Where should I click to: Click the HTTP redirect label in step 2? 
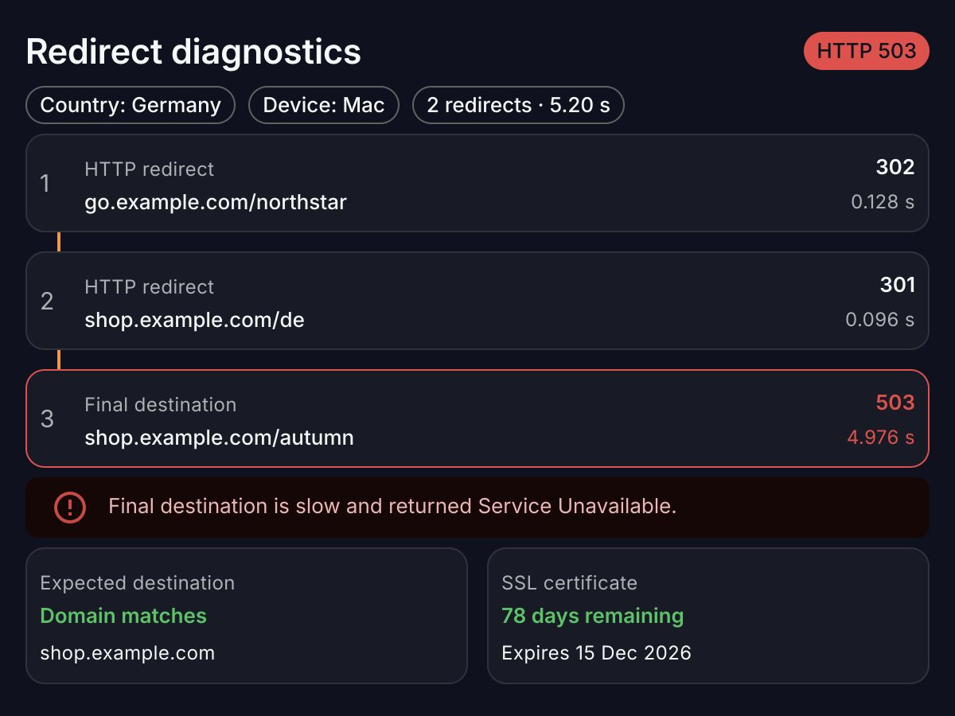[150, 287]
